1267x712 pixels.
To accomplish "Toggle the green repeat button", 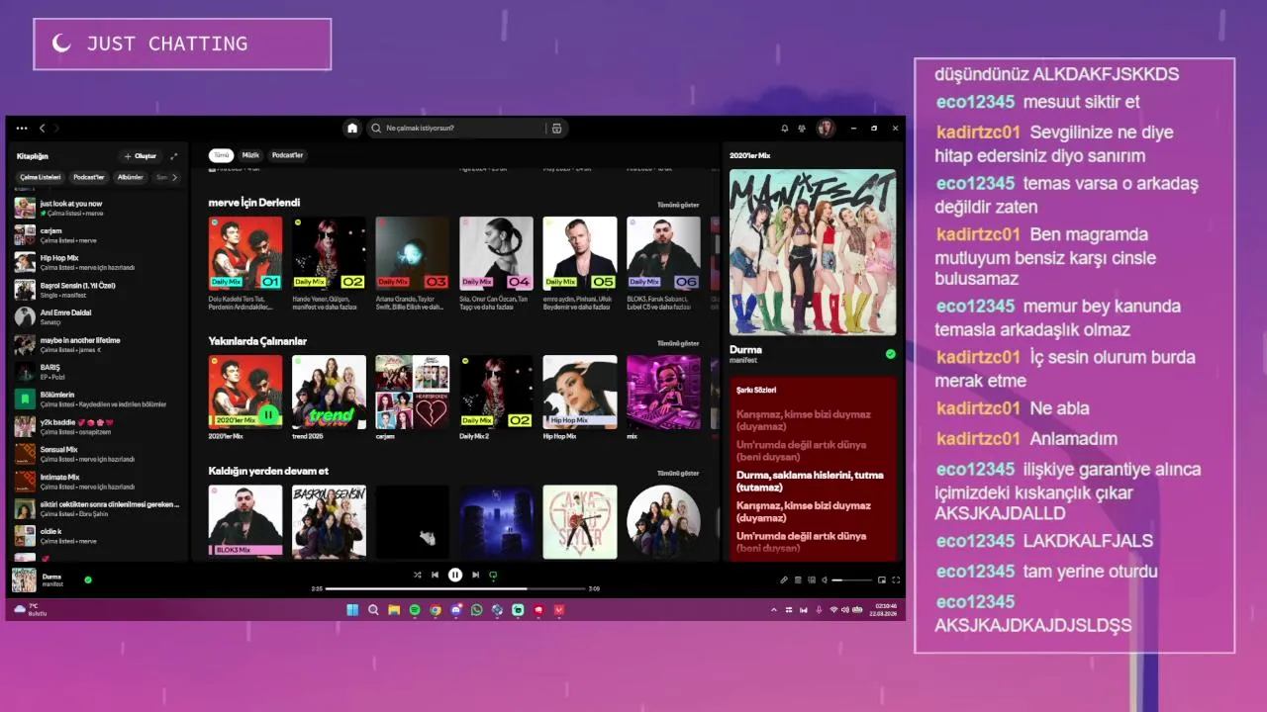I will click(493, 575).
